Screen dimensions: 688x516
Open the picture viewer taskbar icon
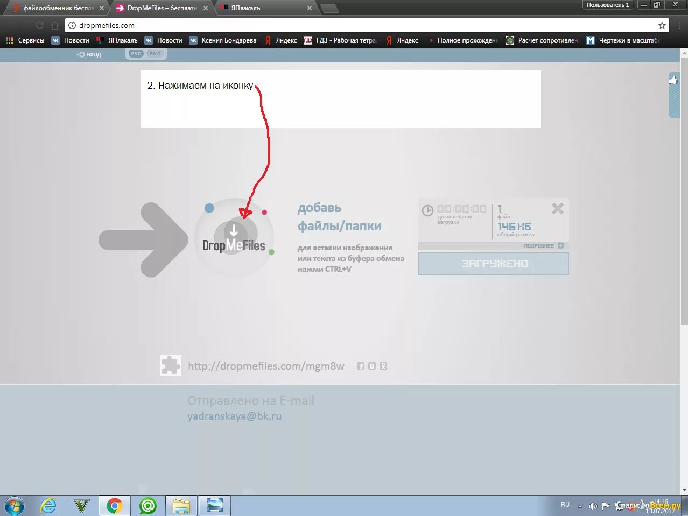click(x=215, y=506)
